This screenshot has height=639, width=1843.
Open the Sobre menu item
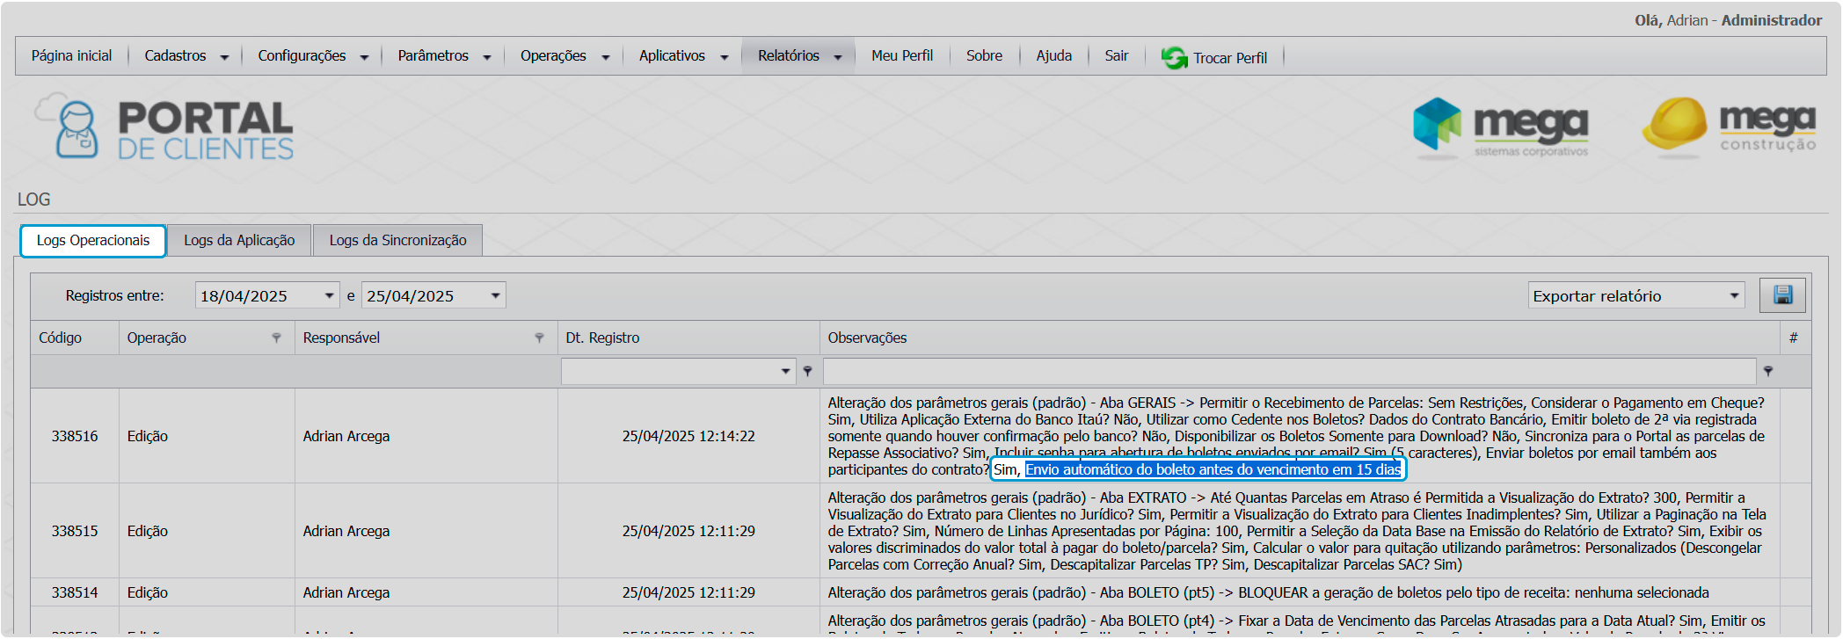pos(984,56)
